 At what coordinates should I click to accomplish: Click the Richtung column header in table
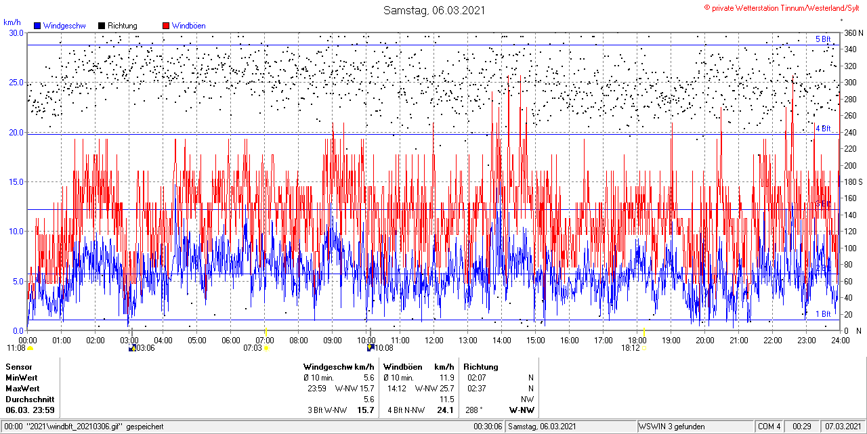click(481, 366)
